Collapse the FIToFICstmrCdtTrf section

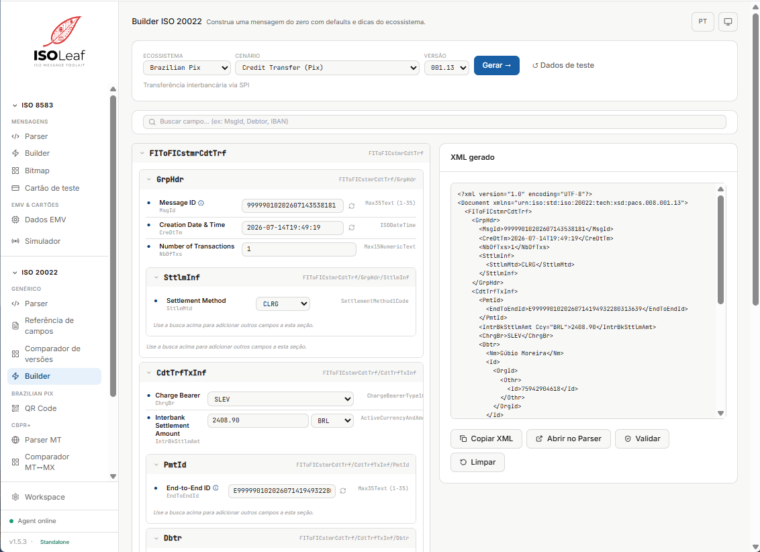click(142, 153)
